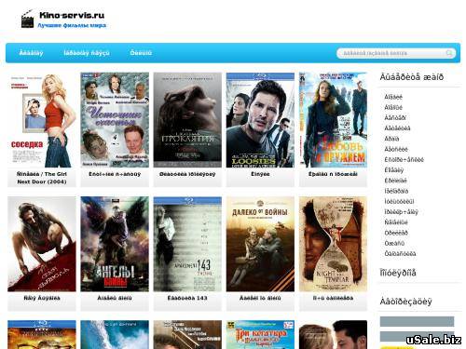Image resolution: width=466 pixels, height=349 pixels.
Task: Click the title link ending in 143
Action: [187, 298]
